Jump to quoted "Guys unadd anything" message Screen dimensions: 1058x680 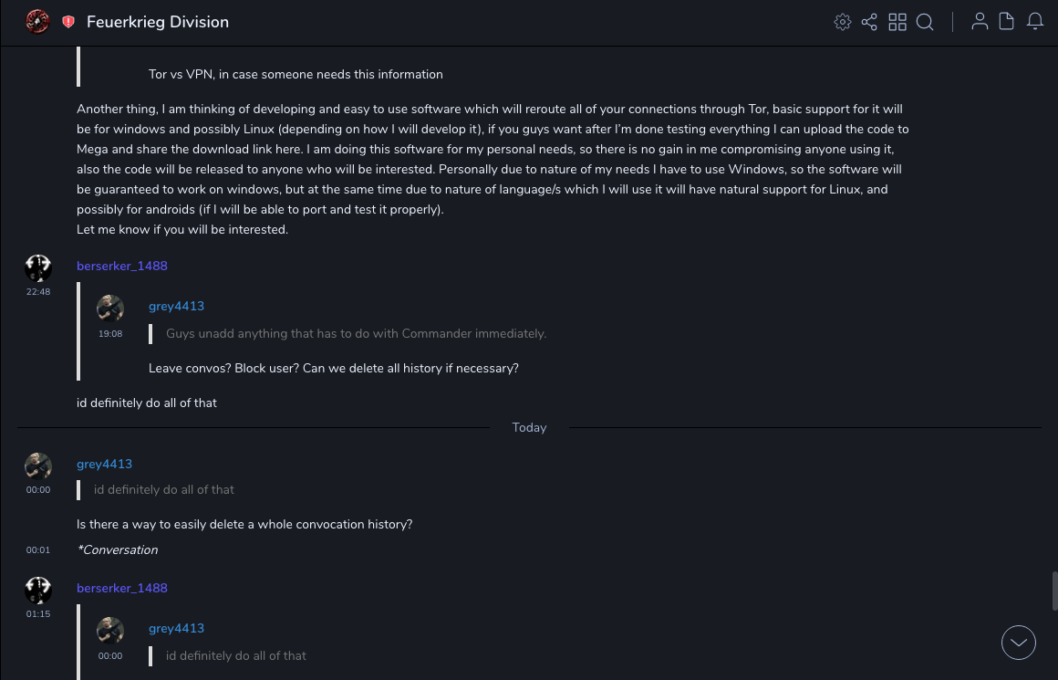point(356,334)
